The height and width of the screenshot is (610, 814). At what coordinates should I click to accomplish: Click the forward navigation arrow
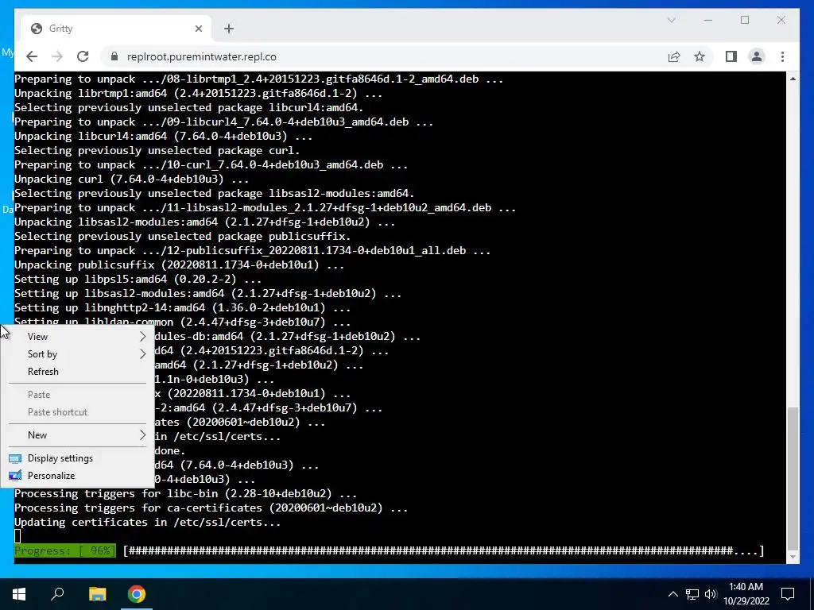(x=57, y=56)
